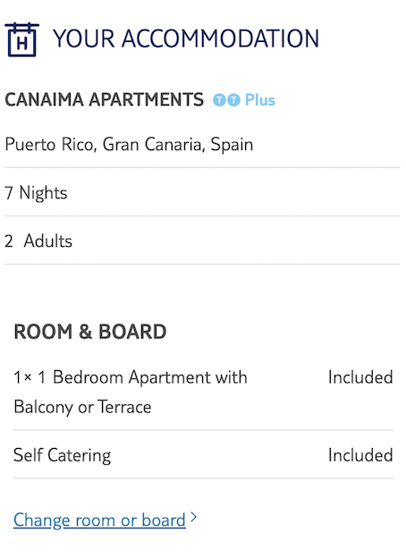The image size is (406, 558).
Task: Open the Change room or board link
Action: click(x=99, y=520)
